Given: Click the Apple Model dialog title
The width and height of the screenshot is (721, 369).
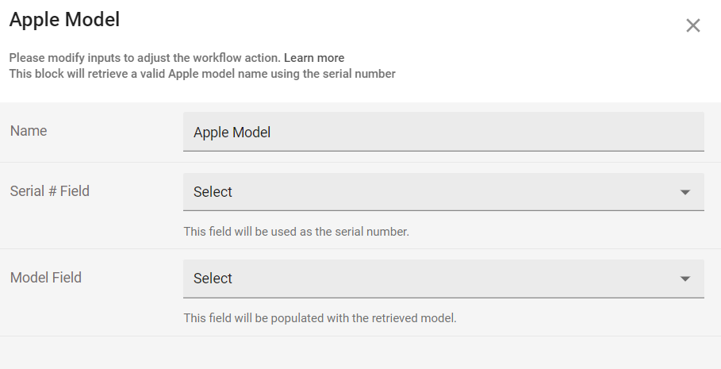Looking at the screenshot, I should point(64,20).
